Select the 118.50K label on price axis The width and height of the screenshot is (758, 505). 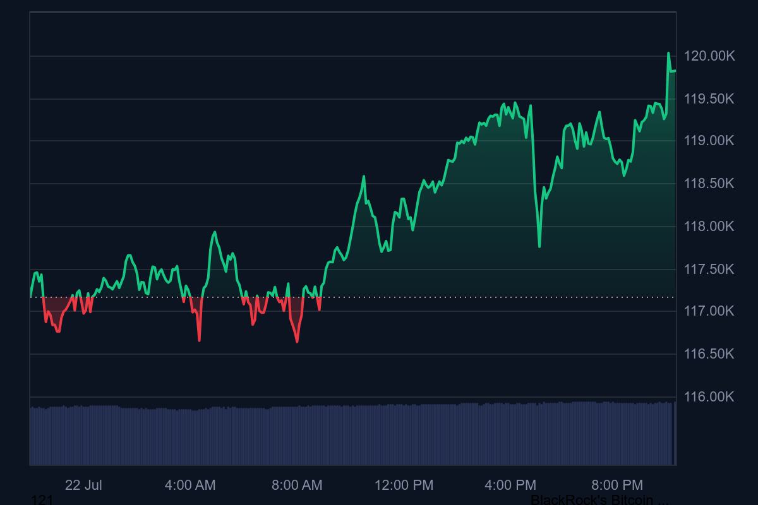[709, 184]
